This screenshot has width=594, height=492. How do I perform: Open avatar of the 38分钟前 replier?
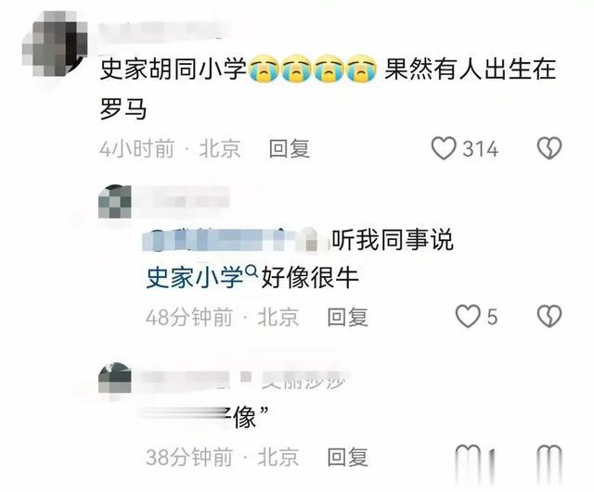(x=115, y=378)
